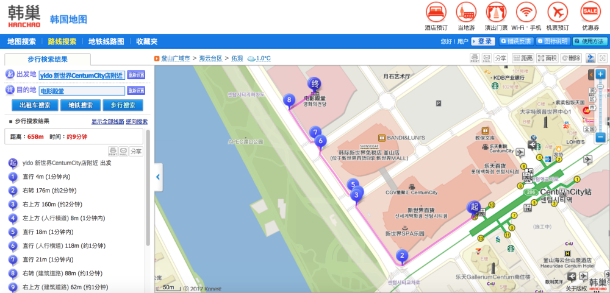
Task: Set zoom level to 区 (district)
Action: pos(592,99)
